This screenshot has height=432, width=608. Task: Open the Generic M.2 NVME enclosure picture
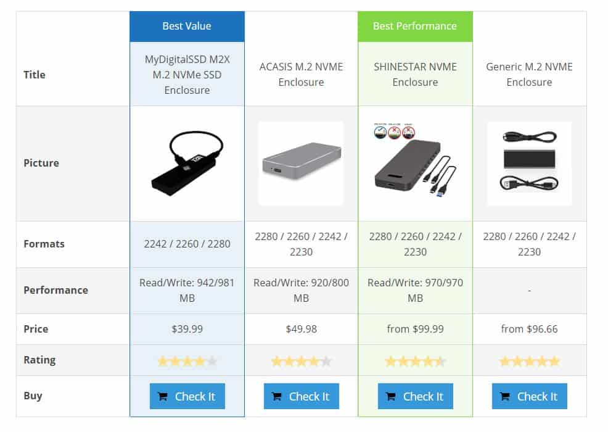coord(529,164)
